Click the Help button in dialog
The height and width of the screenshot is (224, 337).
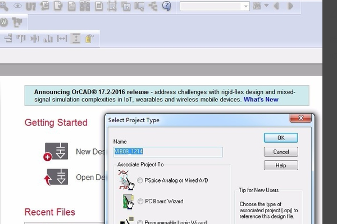pos(281,165)
